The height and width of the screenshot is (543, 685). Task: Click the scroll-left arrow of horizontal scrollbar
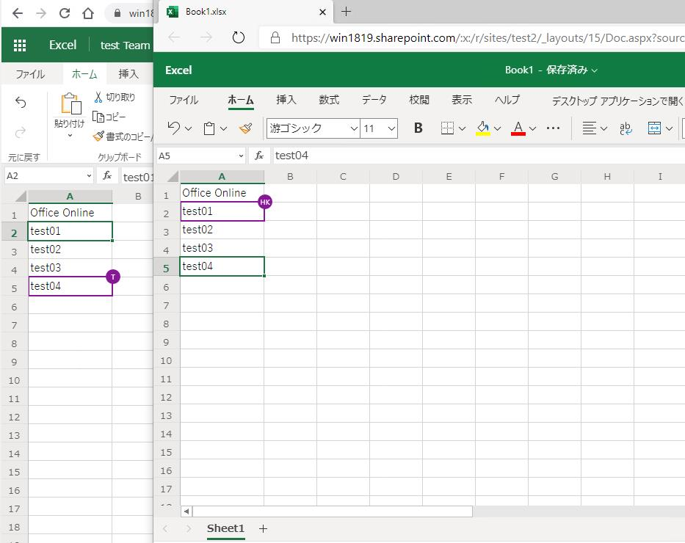click(186, 511)
